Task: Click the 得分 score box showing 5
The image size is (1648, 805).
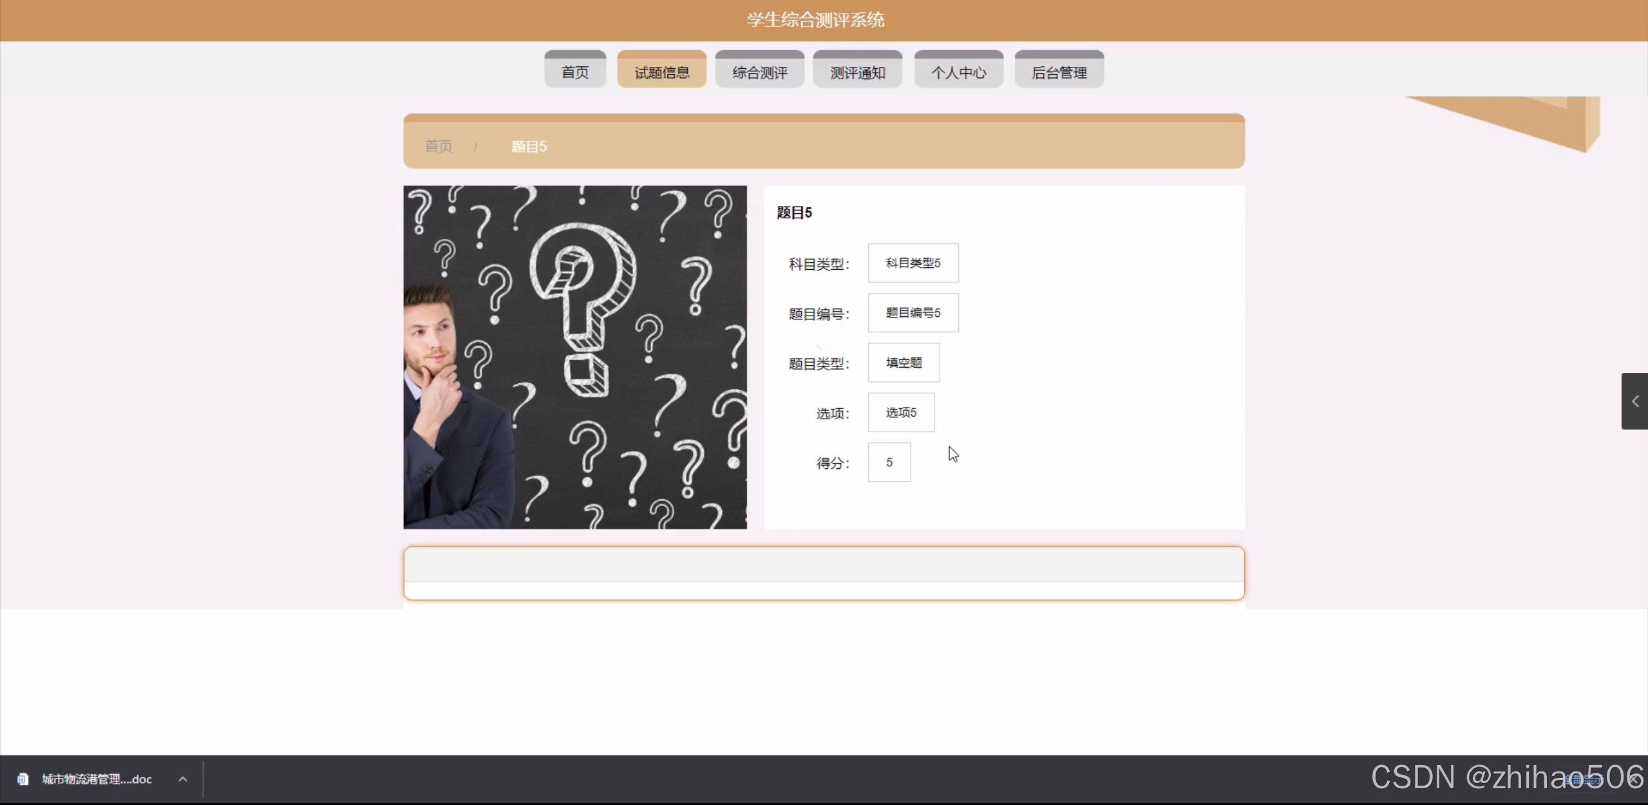Action: (x=889, y=462)
